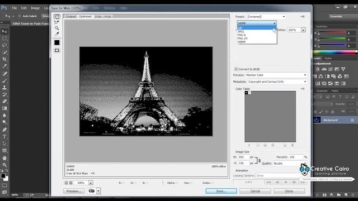Open the browser selection dropdown arrow

pos(98,191)
